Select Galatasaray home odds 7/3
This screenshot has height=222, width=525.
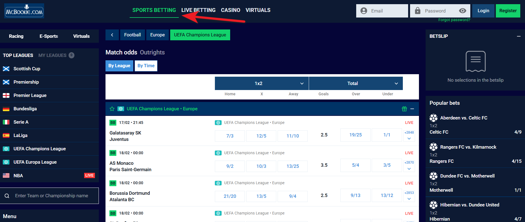(230, 136)
